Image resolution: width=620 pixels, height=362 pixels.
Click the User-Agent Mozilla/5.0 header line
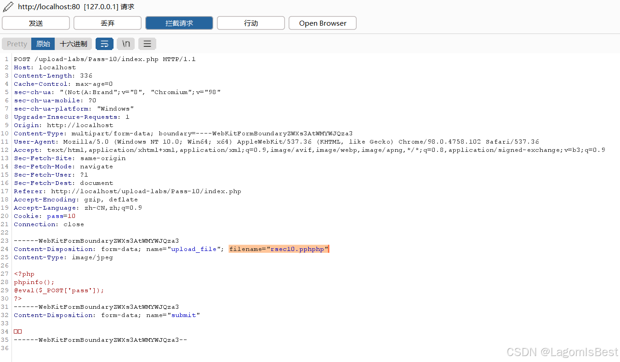[x=277, y=142]
